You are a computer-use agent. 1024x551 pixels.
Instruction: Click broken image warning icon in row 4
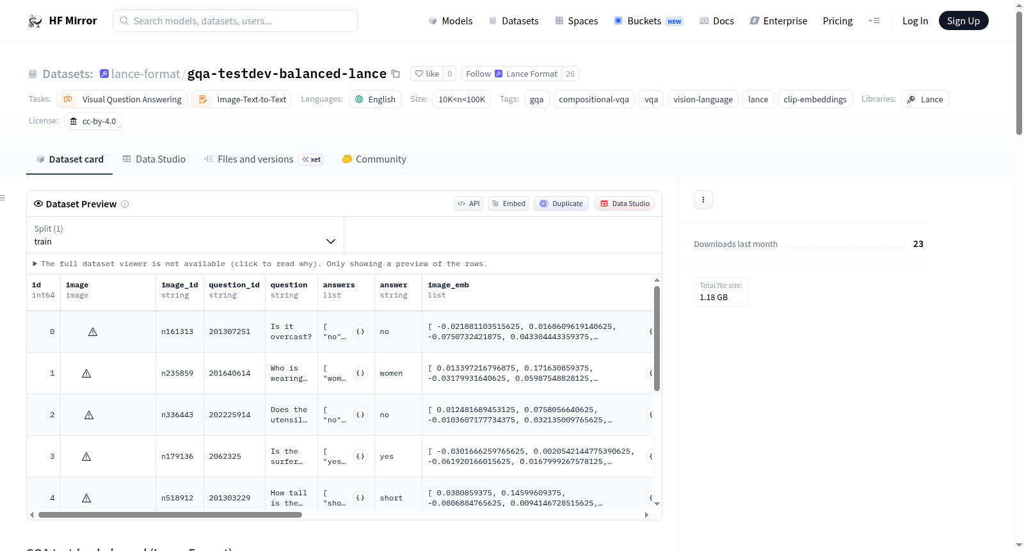point(86,498)
